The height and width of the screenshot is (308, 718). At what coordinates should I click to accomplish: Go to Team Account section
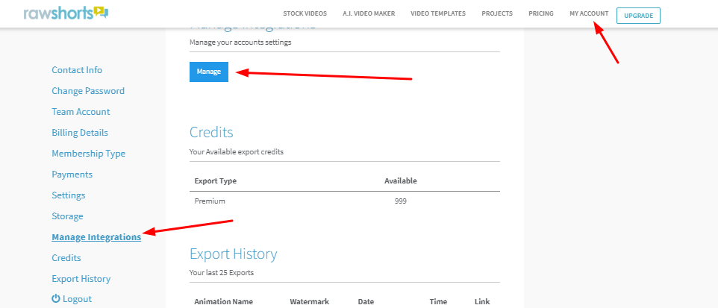[x=81, y=112]
